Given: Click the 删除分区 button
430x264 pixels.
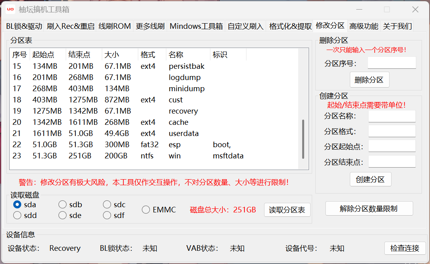Looking at the screenshot, I should click(369, 80).
